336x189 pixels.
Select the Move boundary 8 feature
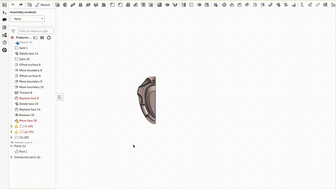(x=30, y=70)
